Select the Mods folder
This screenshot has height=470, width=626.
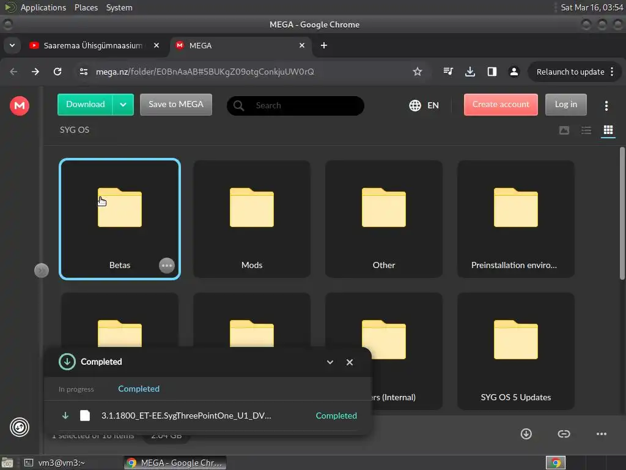(x=252, y=219)
